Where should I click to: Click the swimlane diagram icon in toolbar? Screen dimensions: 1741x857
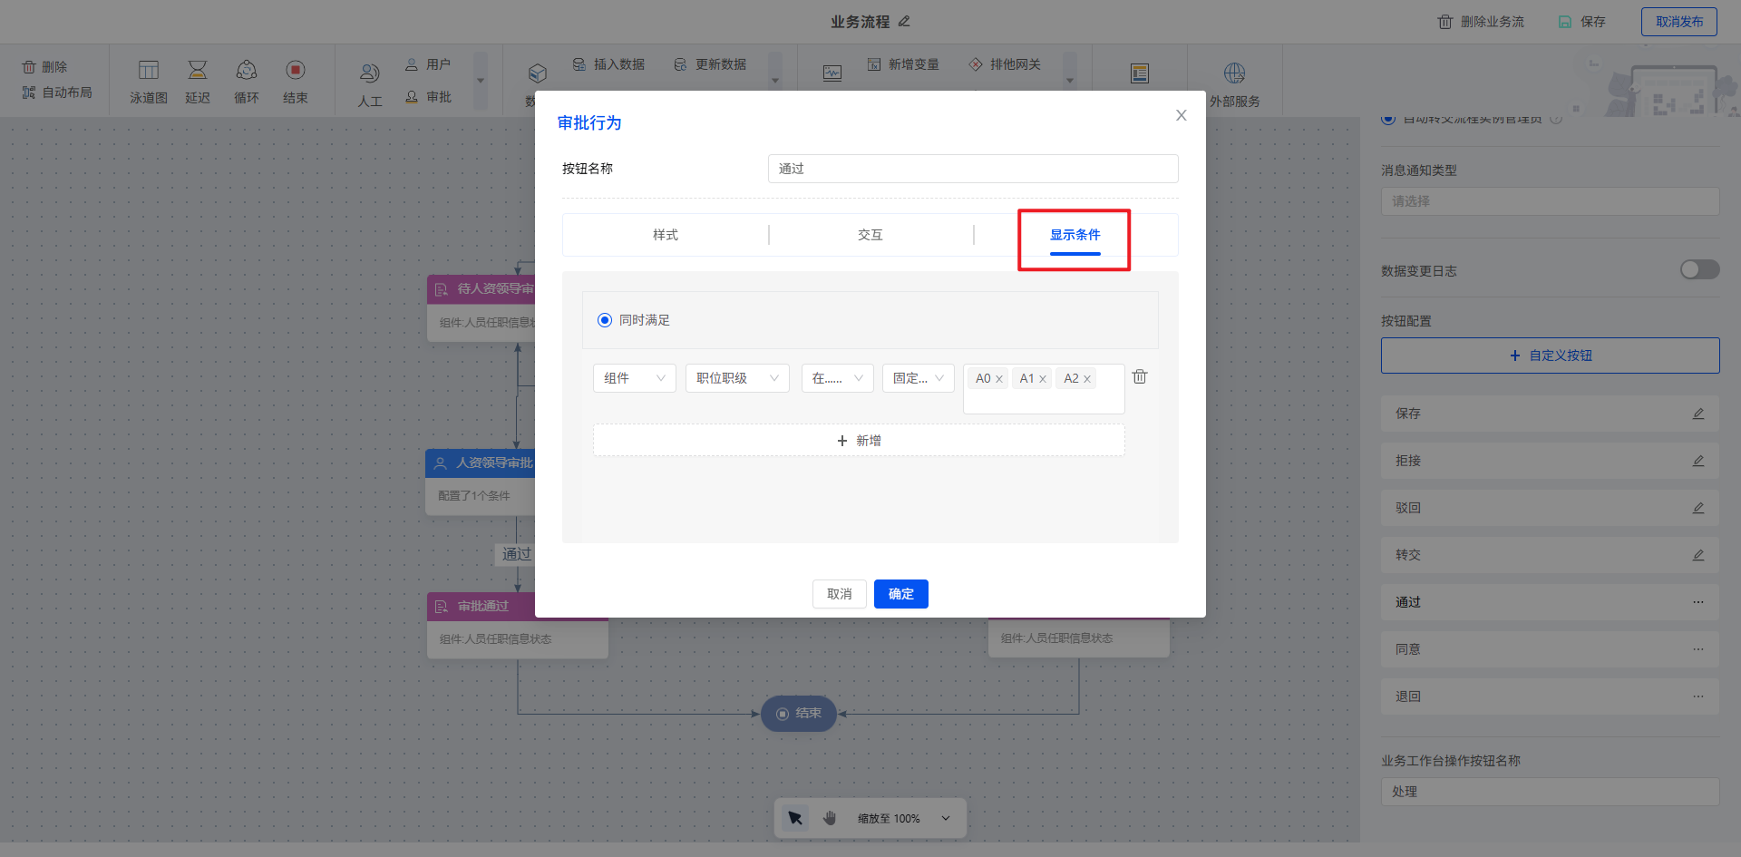(149, 71)
